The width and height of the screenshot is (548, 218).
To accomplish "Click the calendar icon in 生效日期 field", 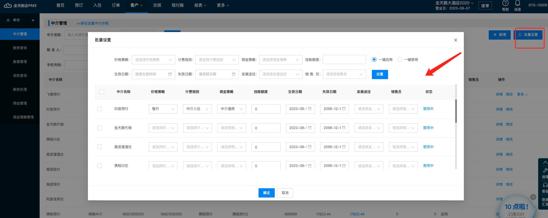I will pos(170,74).
